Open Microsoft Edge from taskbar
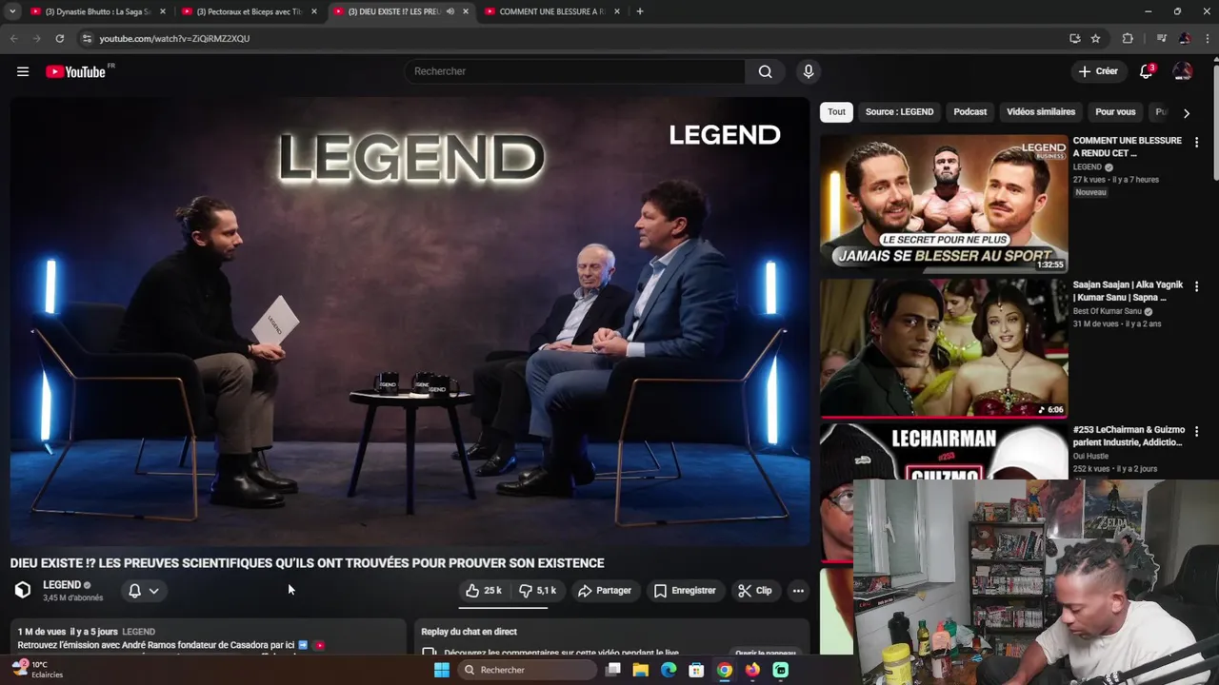The width and height of the screenshot is (1219, 685). pos(669,670)
